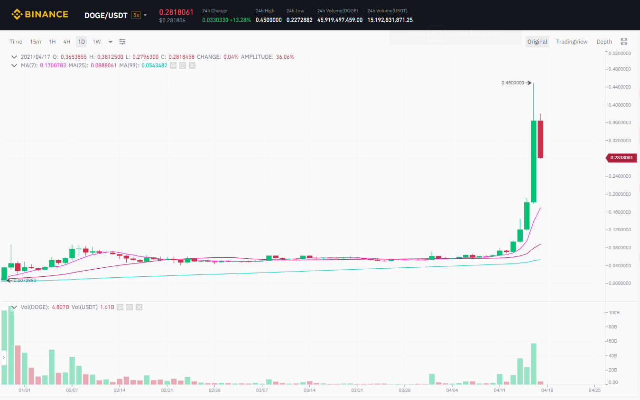Screen dimensions: 640x400
Task: Open settings for the Volume indicator
Action: pyautogui.click(x=130, y=307)
